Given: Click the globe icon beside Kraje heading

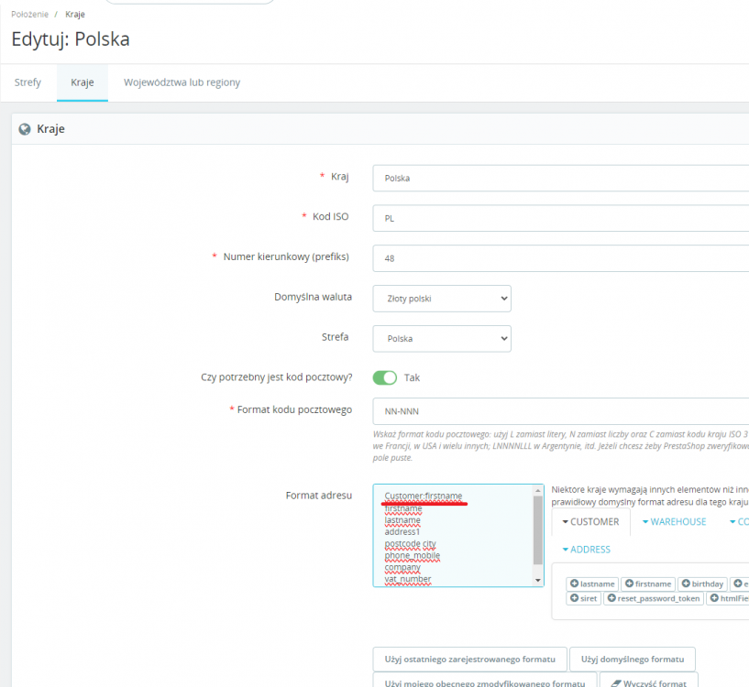Looking at the screenshot, I should (x=25, y=129).
